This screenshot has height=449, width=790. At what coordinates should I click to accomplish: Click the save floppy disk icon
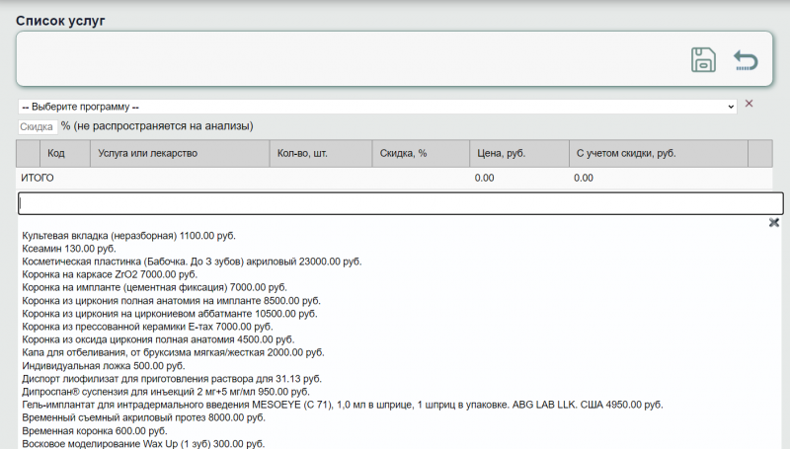703,60
